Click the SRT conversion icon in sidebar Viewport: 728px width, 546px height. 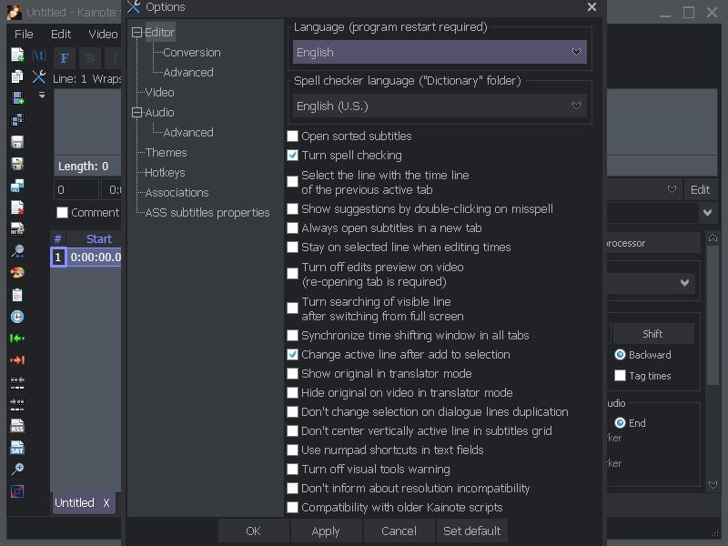[x=17, y=448]
